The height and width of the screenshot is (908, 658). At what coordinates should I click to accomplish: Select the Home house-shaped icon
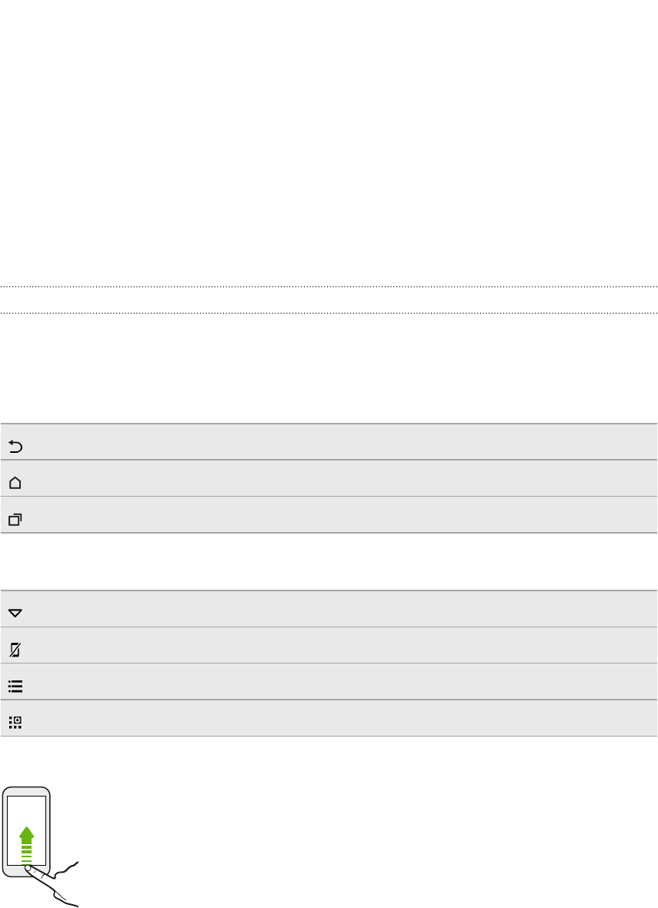[x=15, y=482]
